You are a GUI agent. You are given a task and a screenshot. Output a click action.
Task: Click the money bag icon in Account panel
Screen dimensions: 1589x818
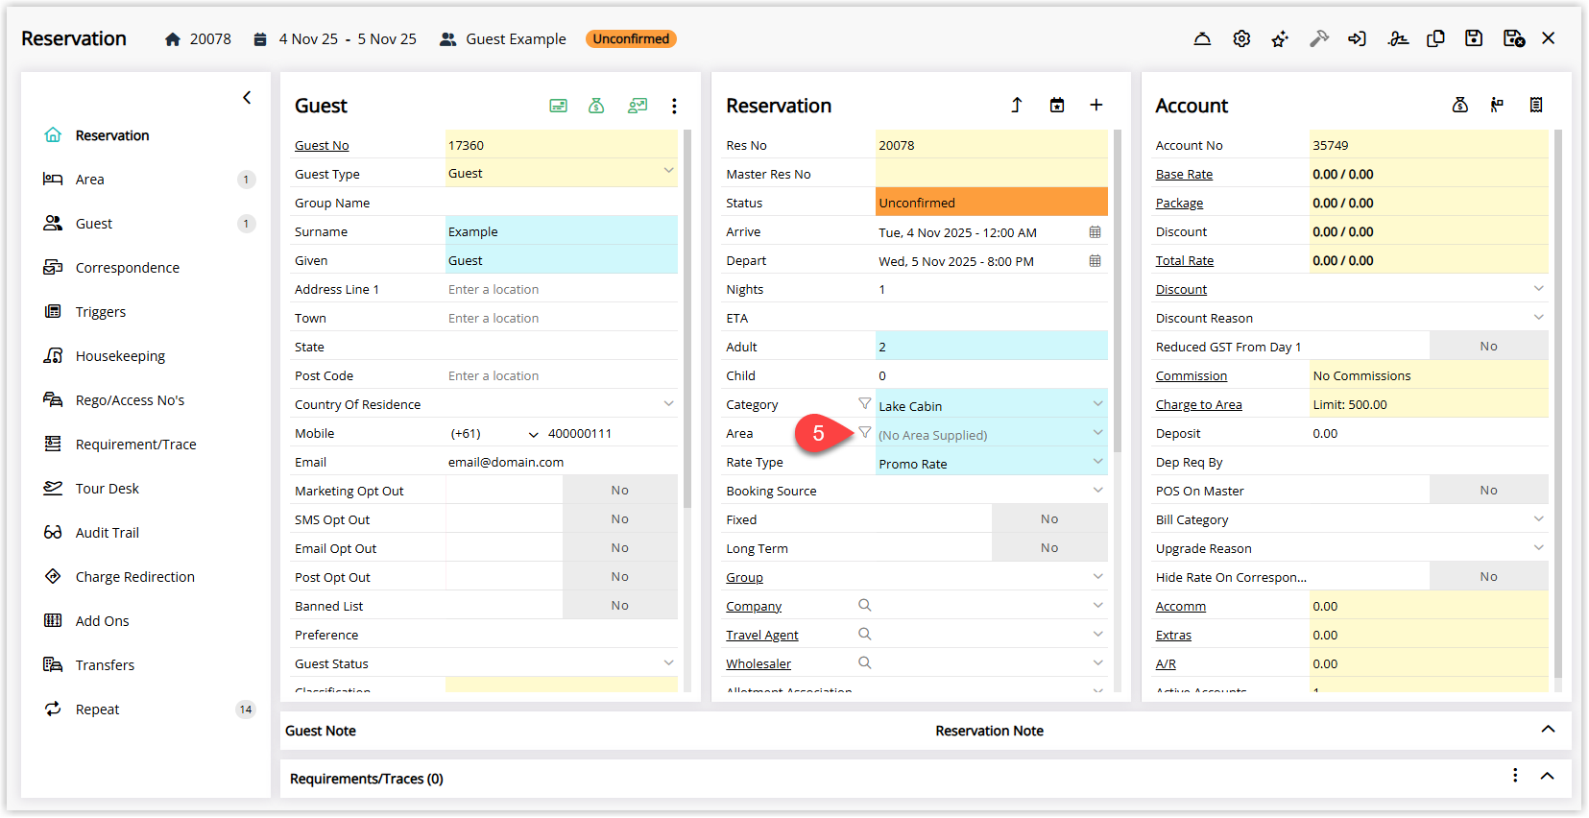[1459, 105]
